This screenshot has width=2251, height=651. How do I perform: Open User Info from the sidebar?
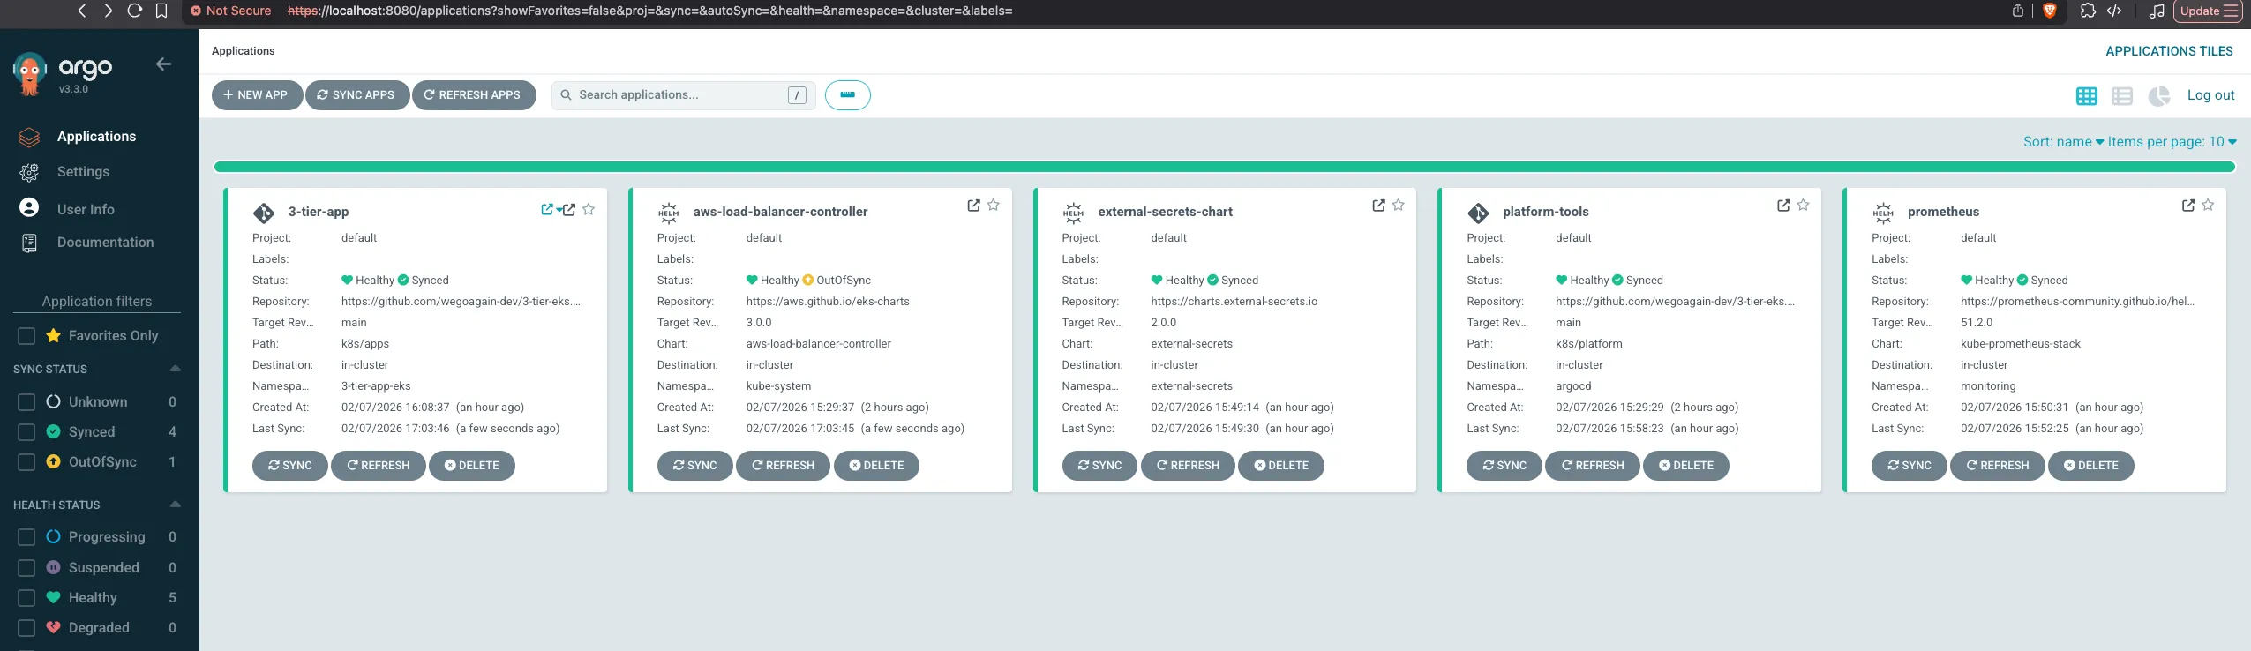pyautogui.click(x=86, y=210)
